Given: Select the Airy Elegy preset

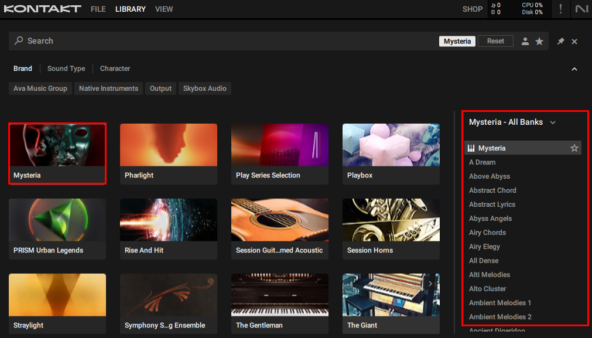Looking at the screenshot, I should click(484, 247).
